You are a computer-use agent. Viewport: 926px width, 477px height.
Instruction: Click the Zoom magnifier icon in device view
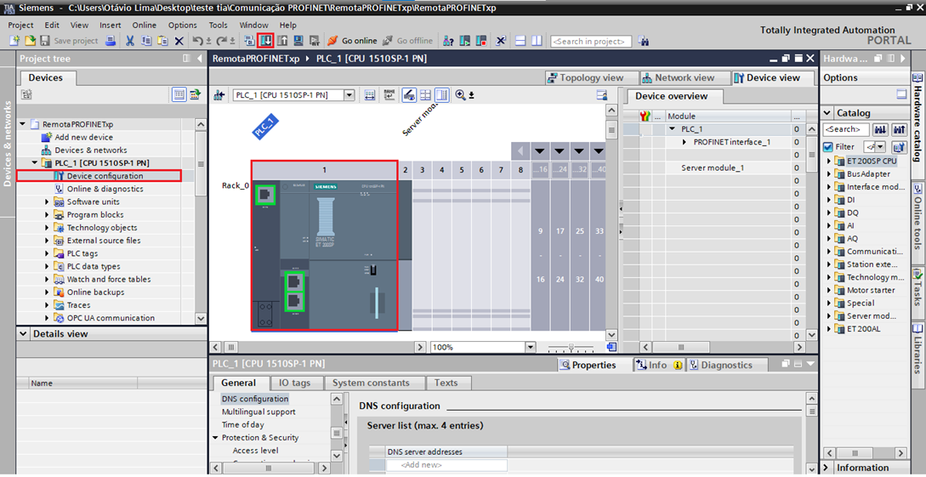click(x=460, y=95)
